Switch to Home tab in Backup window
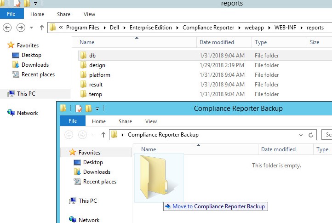The image size is (332, 223). pyautogui.click(x=99, y=121)
